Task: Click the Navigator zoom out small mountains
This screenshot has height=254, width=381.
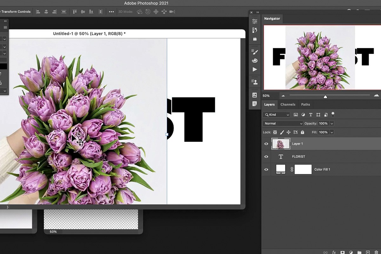Action: pyautogui.click(x=283, y=96)
